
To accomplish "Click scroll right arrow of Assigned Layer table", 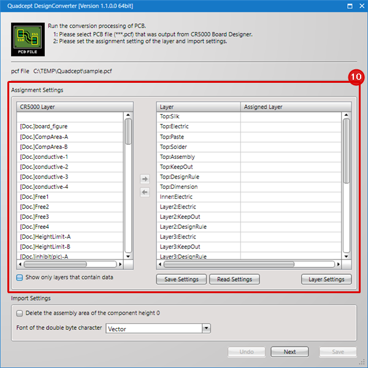I will tap(339, 264).
